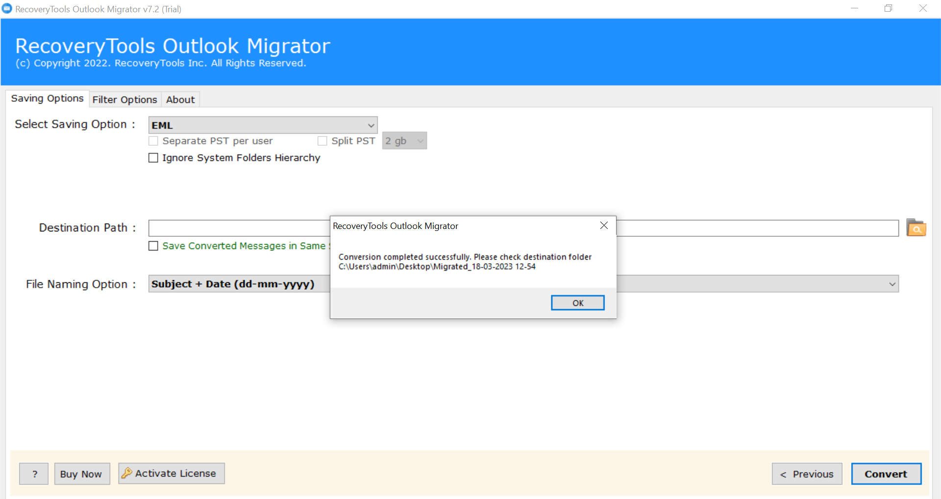Click the Buy Now button

[81, 474]
